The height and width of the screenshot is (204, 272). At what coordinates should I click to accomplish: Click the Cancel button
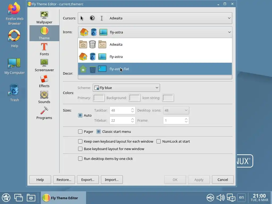pos(223,180)
